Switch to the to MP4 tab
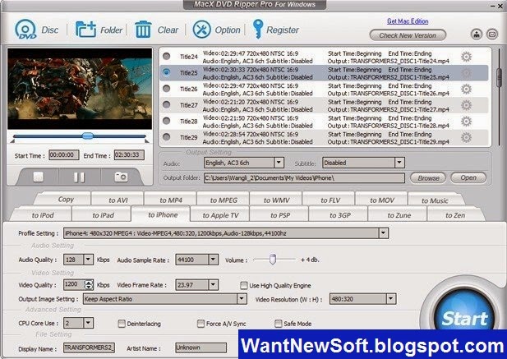The width and height of the screenshot is (507, 359). pos(171,200)
